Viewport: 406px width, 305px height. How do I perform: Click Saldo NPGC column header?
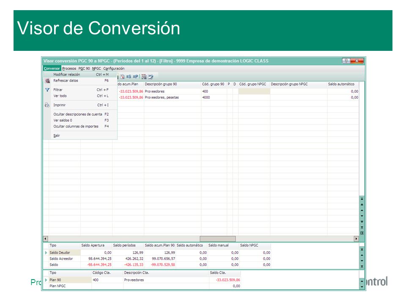(x=255, y=245)
